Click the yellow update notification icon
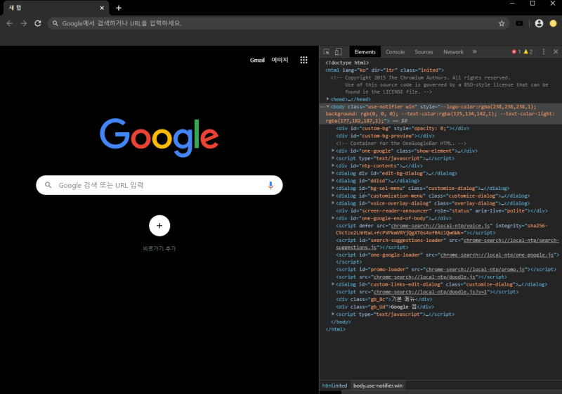 (553, 23)
